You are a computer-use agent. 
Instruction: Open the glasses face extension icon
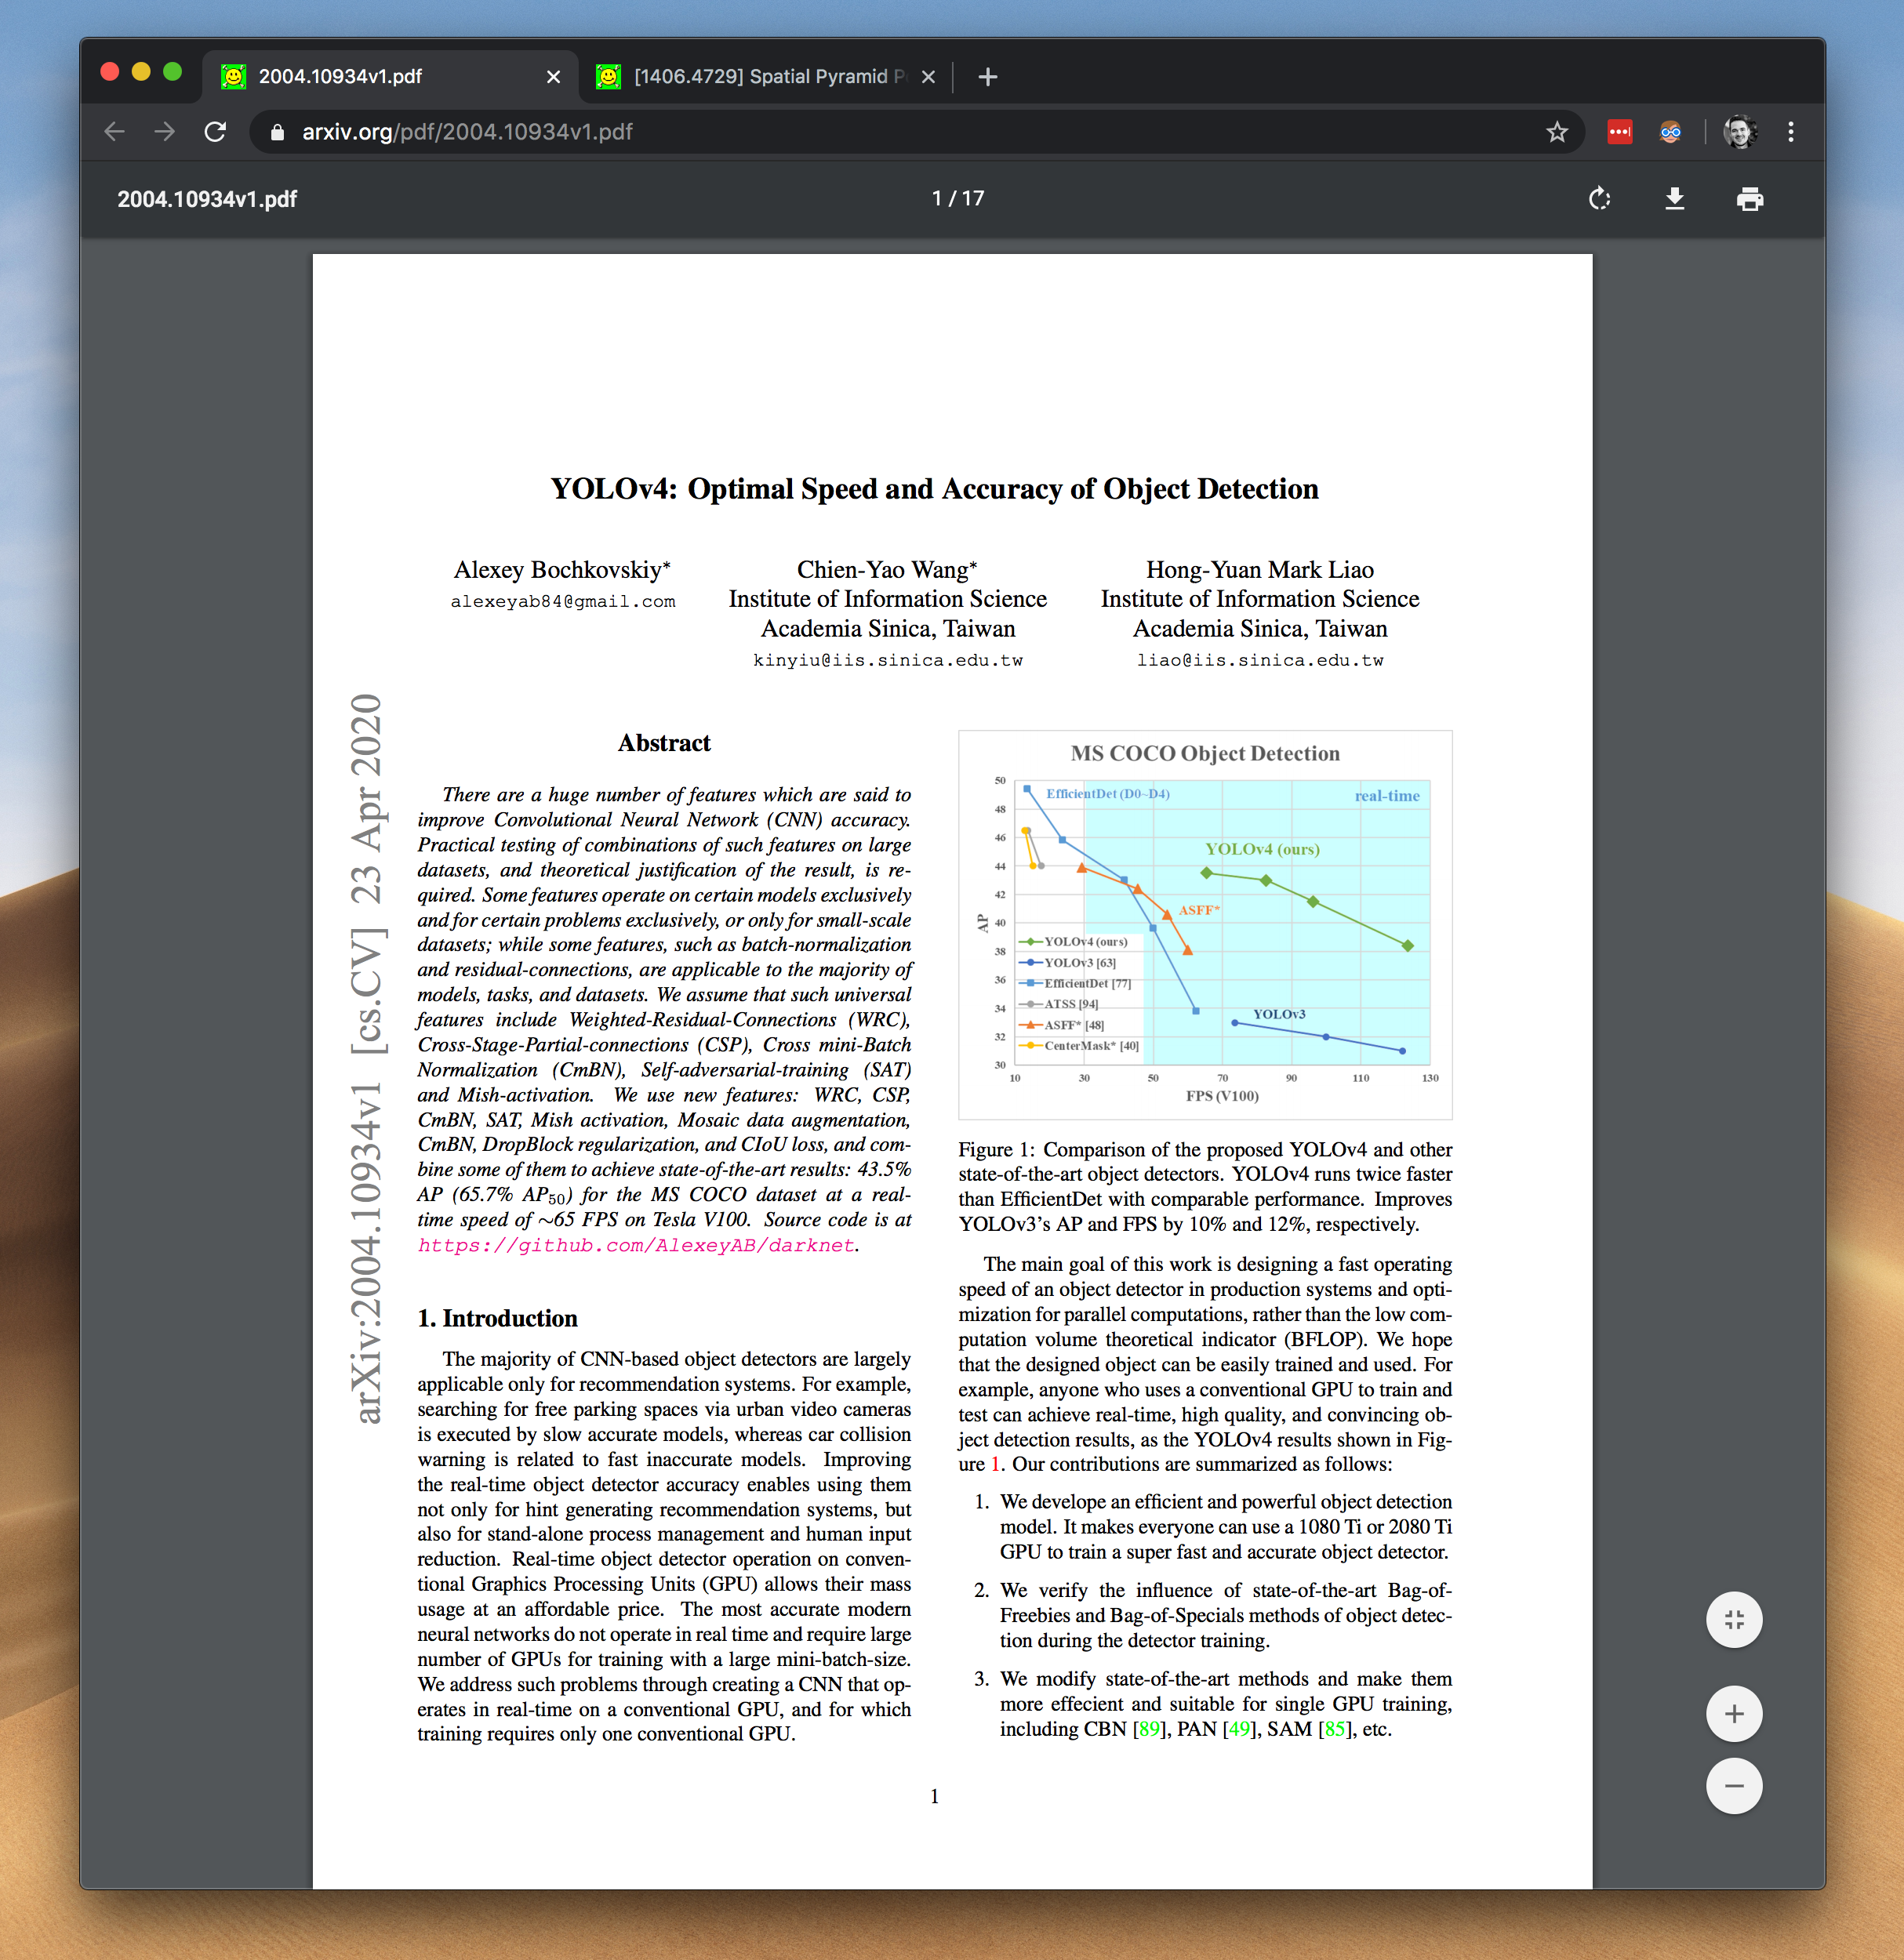[x=1669, y=132]
